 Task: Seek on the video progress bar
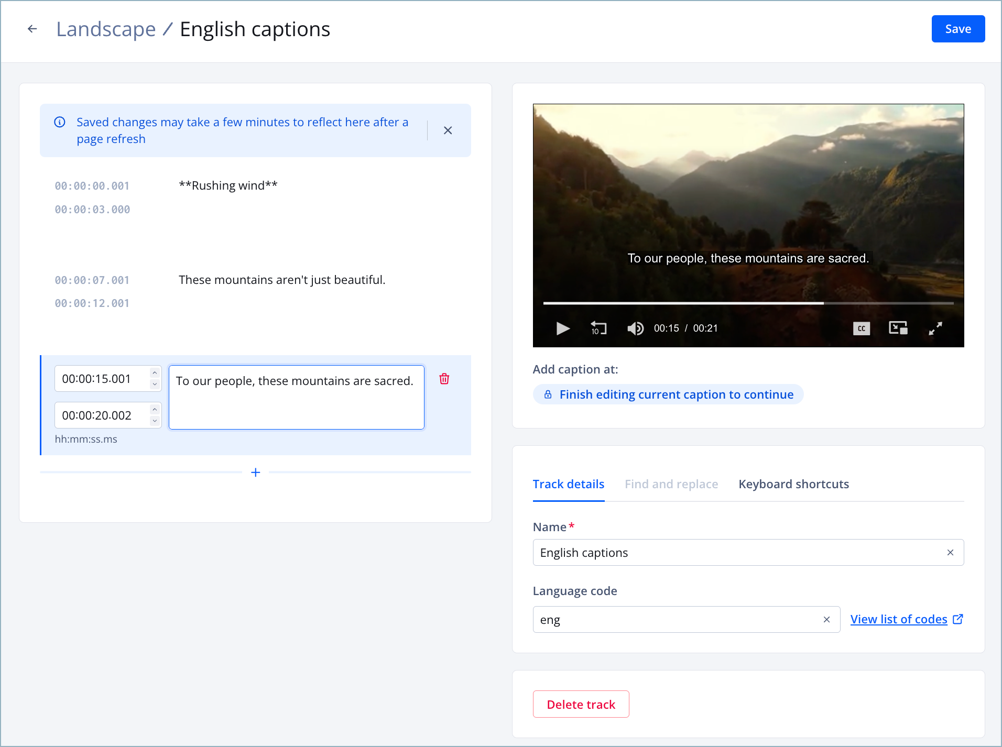[x=748, y=303]
